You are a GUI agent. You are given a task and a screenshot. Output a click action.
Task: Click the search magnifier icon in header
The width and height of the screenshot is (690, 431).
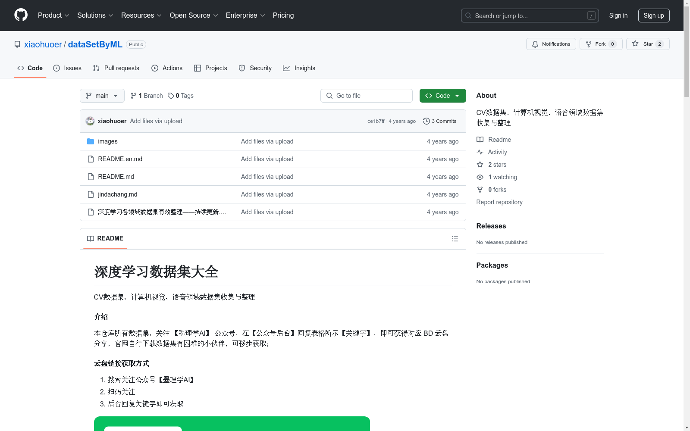(x=468, y=16)
